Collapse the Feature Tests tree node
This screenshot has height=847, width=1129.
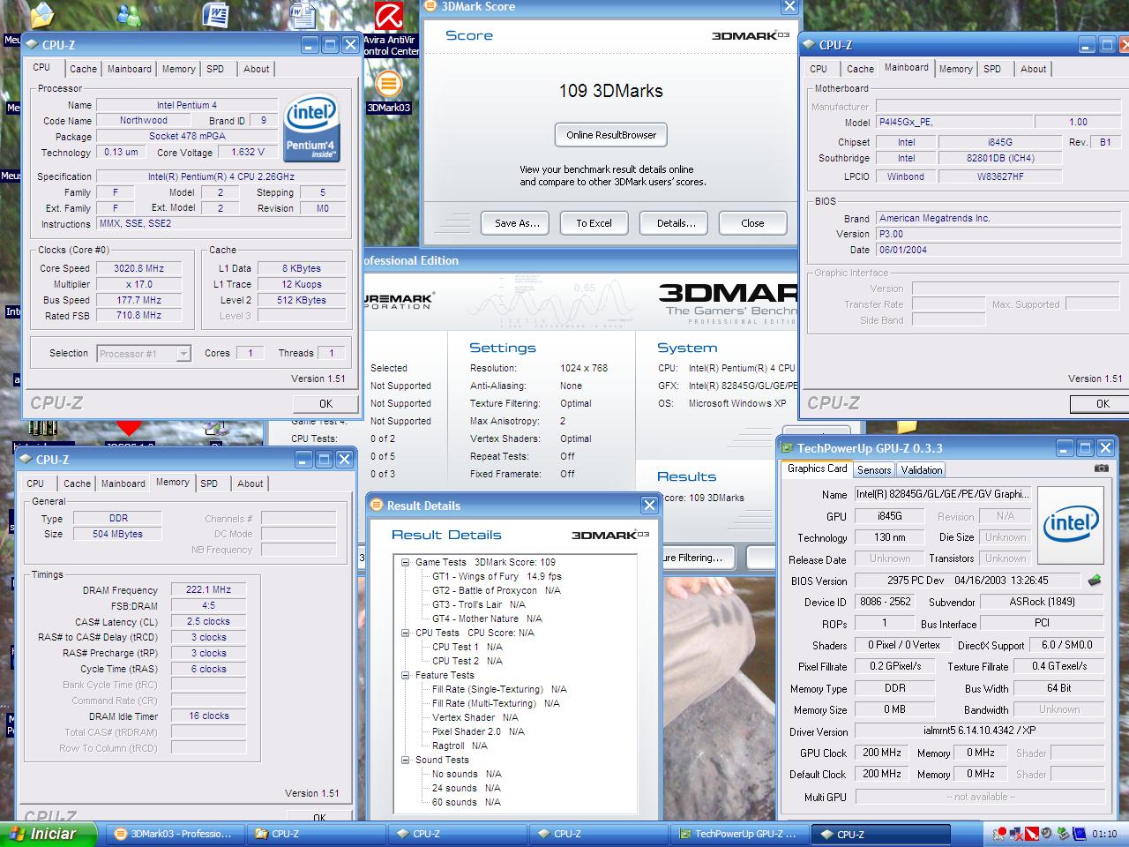coord(406,675)
